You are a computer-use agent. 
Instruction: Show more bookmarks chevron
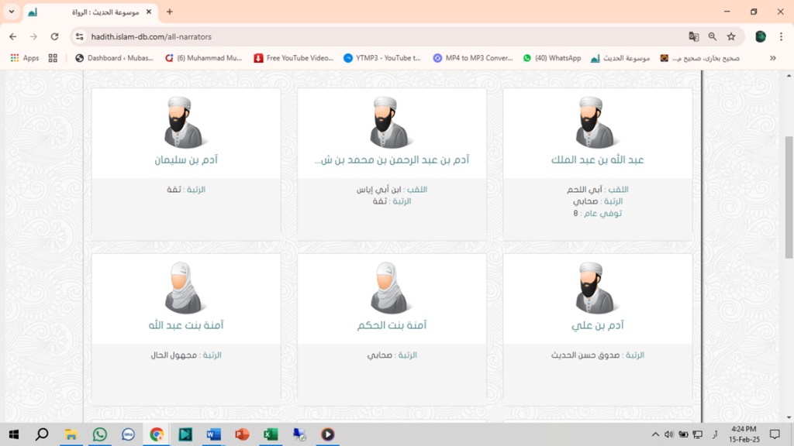[773, 58]
